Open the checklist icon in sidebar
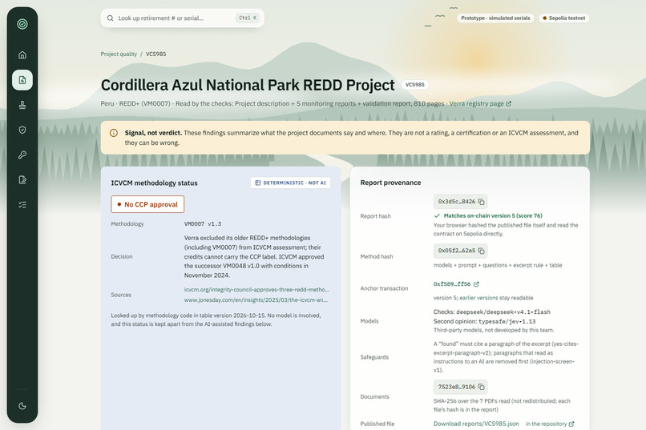The image size is (646, 430). tap(22, 205)
